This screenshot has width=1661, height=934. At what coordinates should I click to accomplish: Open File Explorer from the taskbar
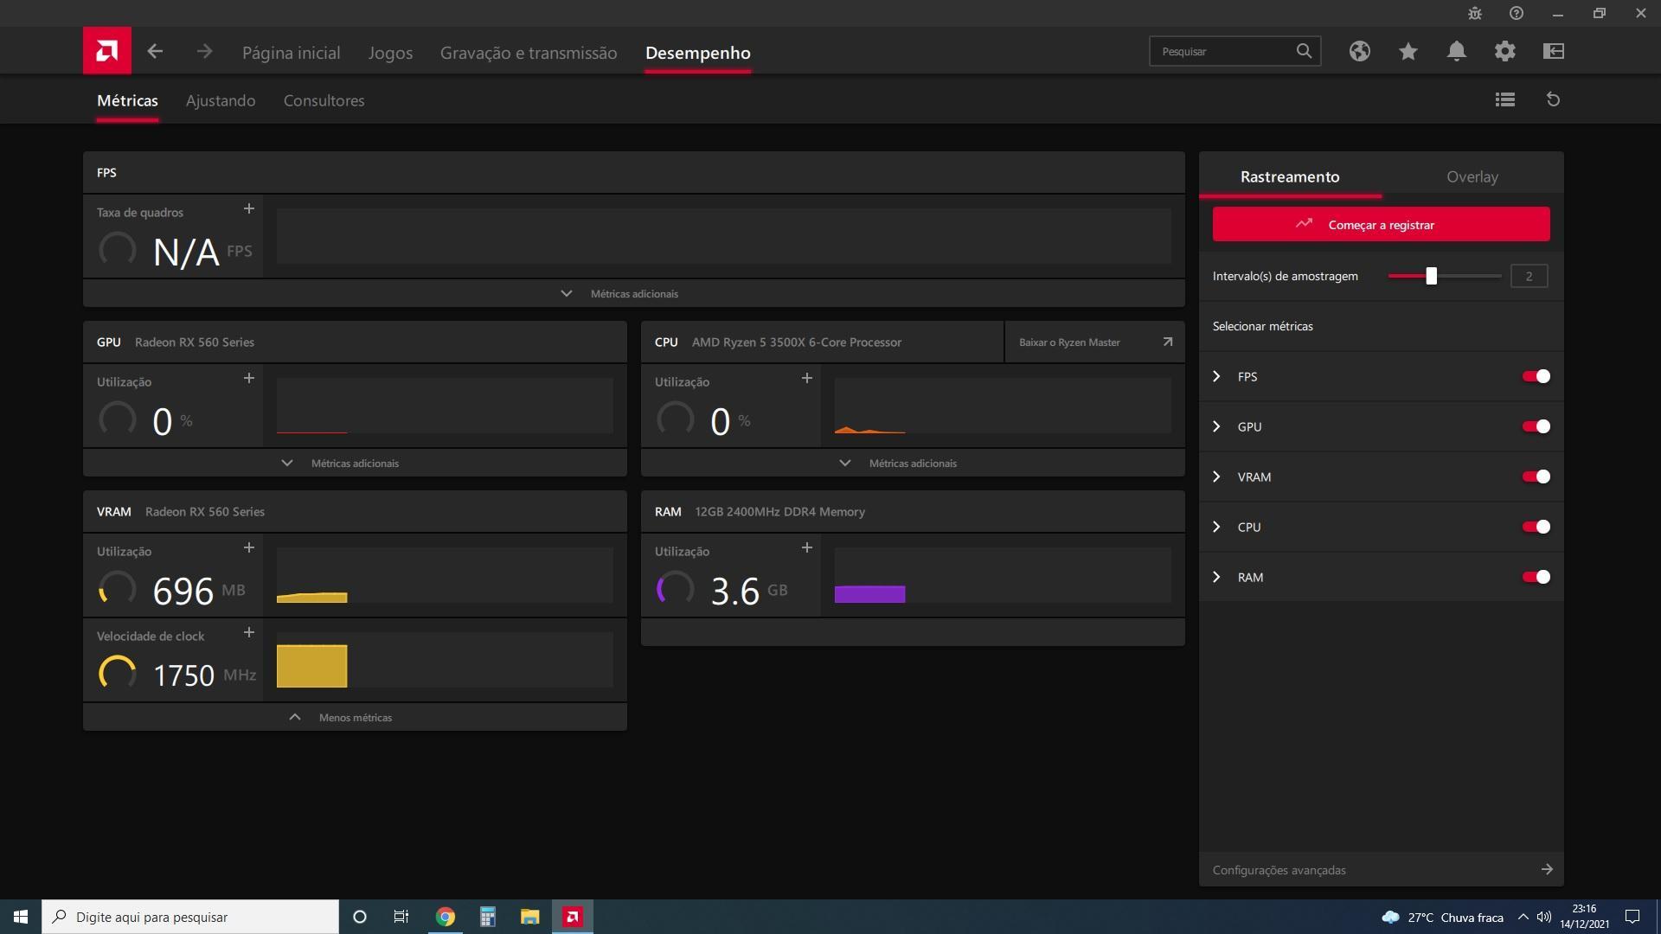point(530,917)
